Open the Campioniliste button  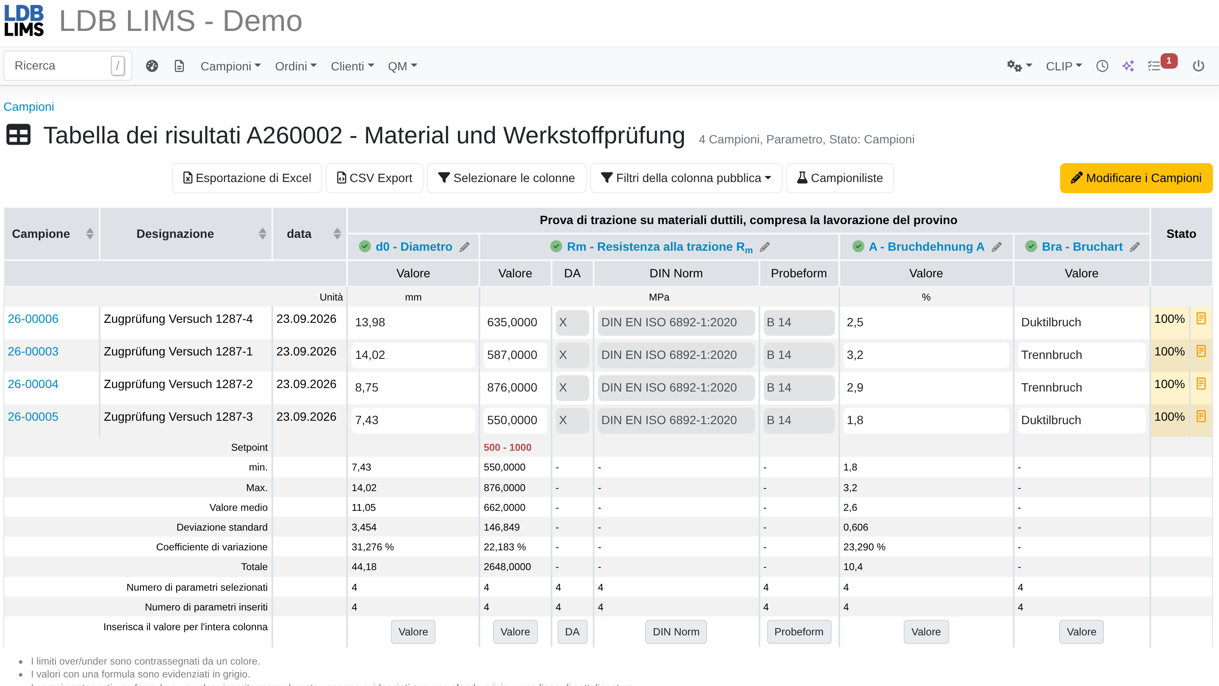tap(839, 178)
